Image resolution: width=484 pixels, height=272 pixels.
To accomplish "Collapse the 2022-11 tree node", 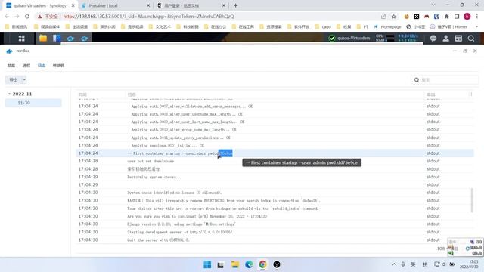I will coord(9,94).
